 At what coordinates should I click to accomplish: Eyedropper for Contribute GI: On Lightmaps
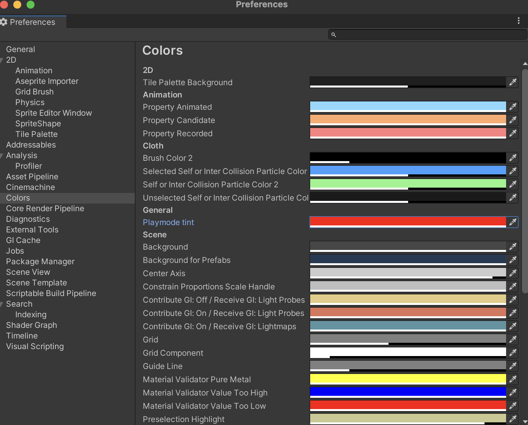click(513, 326)
